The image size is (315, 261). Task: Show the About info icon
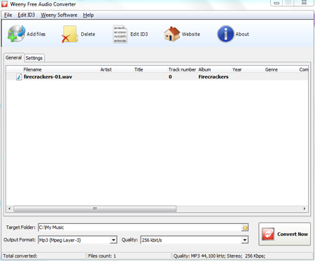click(x=225, y=34)
